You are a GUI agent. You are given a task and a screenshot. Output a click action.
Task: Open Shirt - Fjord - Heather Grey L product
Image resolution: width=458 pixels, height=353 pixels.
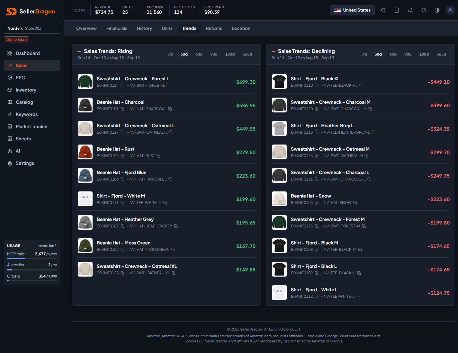click(322, 126)
